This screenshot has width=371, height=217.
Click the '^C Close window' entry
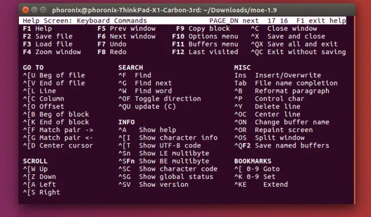284,28
